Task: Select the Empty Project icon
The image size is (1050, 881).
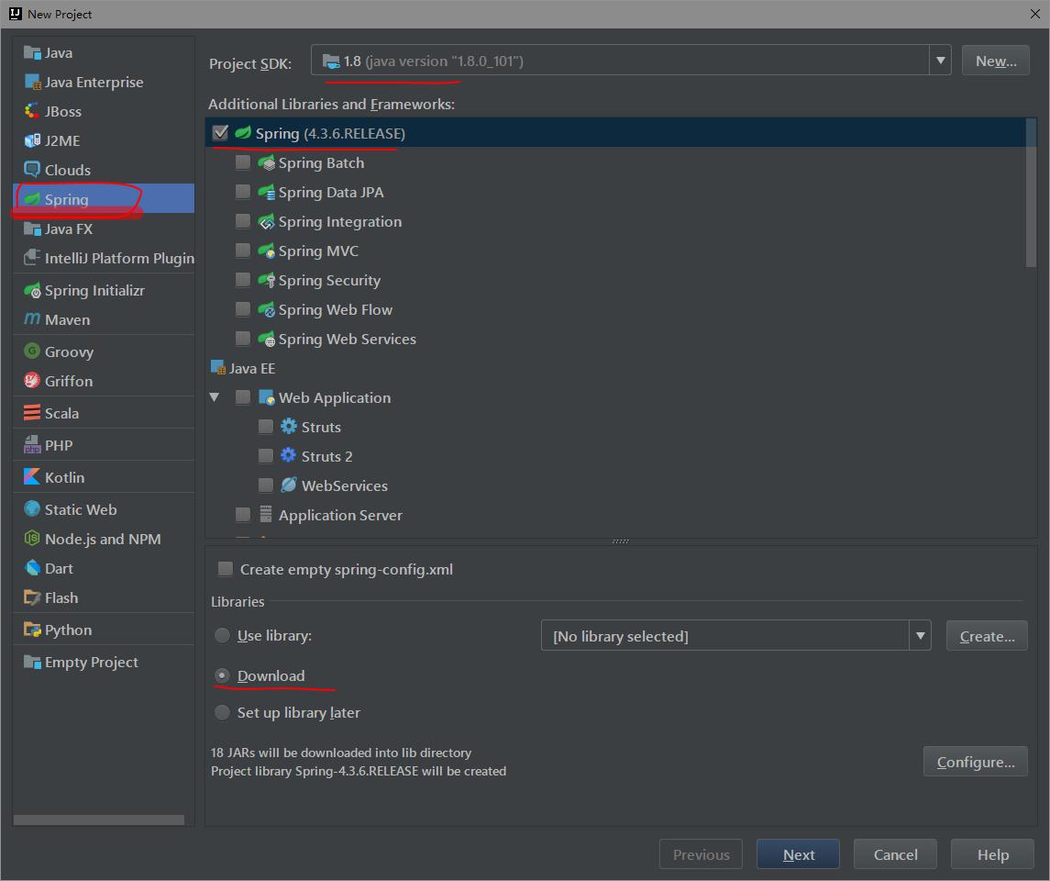Action: 32,662
